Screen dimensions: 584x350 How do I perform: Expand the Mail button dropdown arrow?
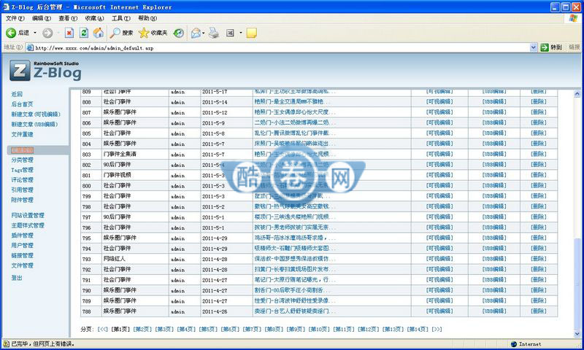204,33
